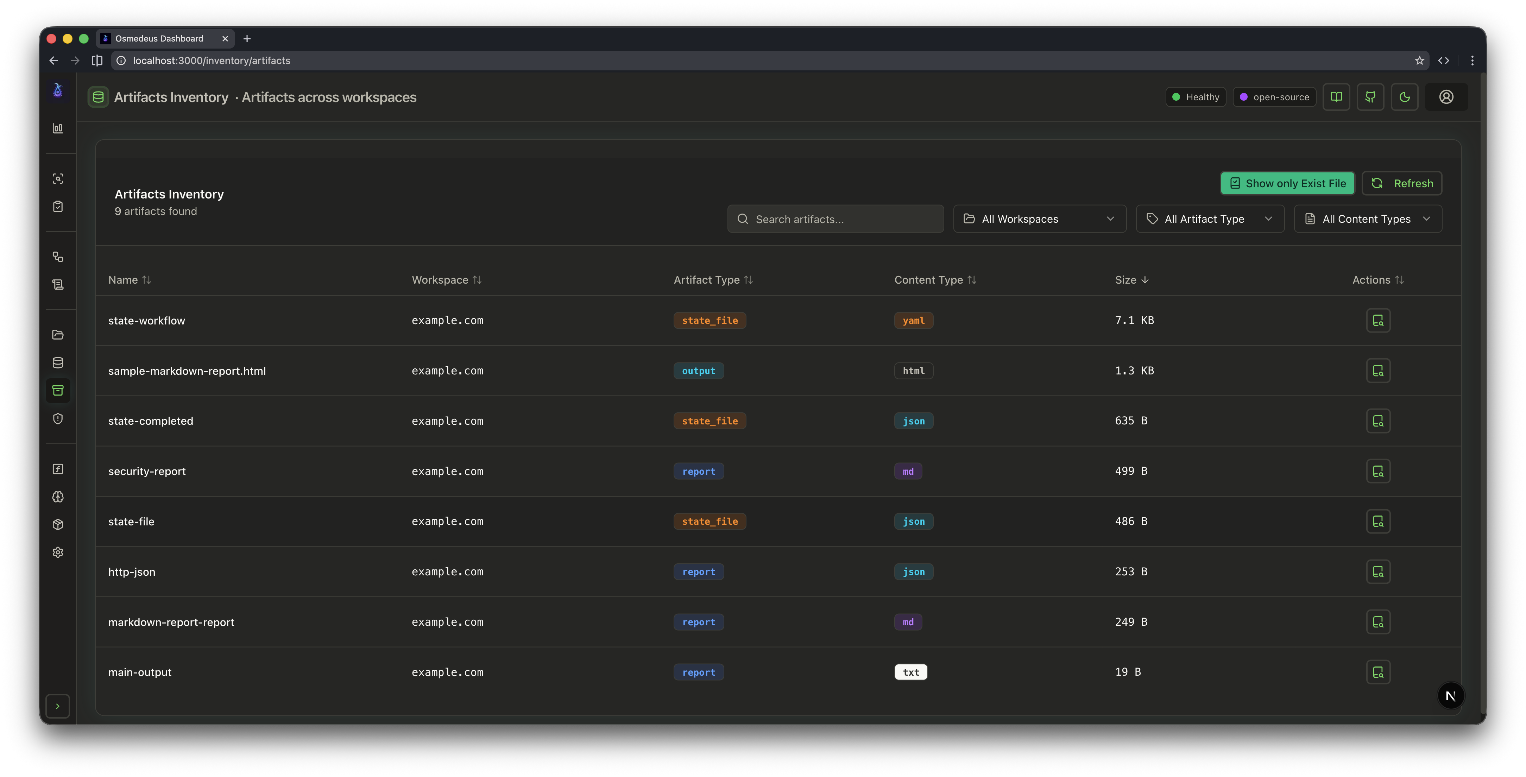The height and width of the screenshot is (777, 1526).
Task: Open the settings gear in the sidebar
Action: click(58, 552)
